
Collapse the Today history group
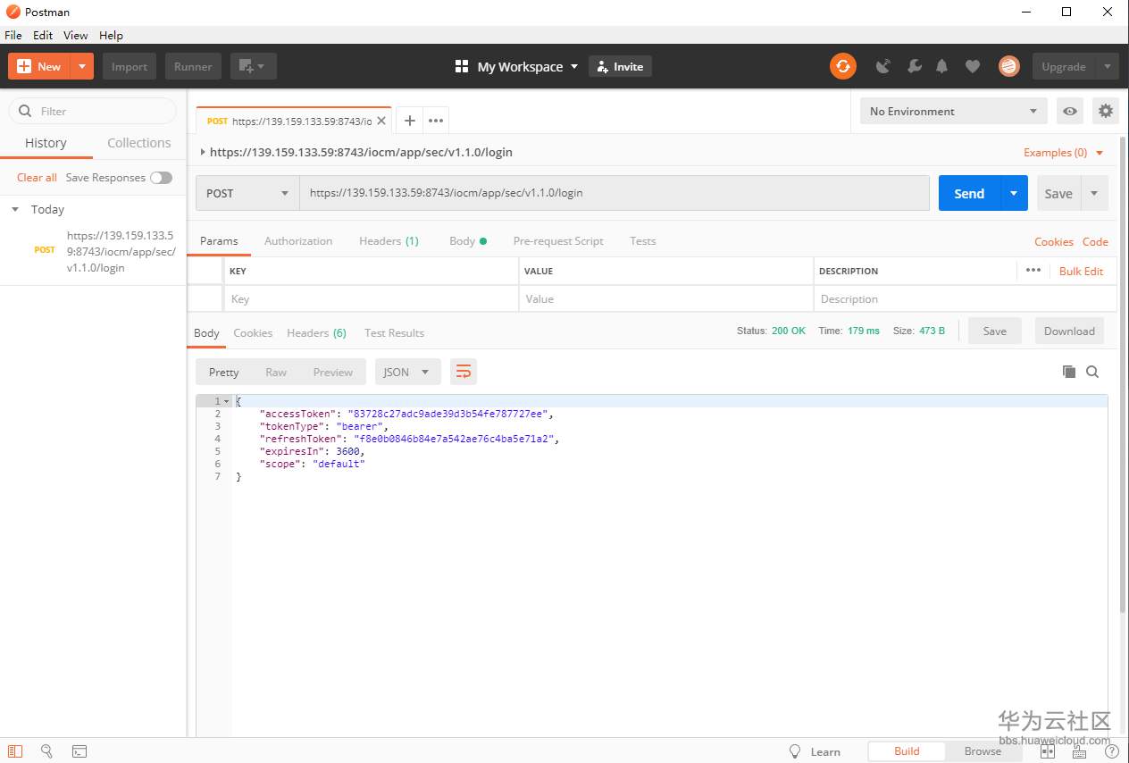pyautogui.click(x=15, y=209)
